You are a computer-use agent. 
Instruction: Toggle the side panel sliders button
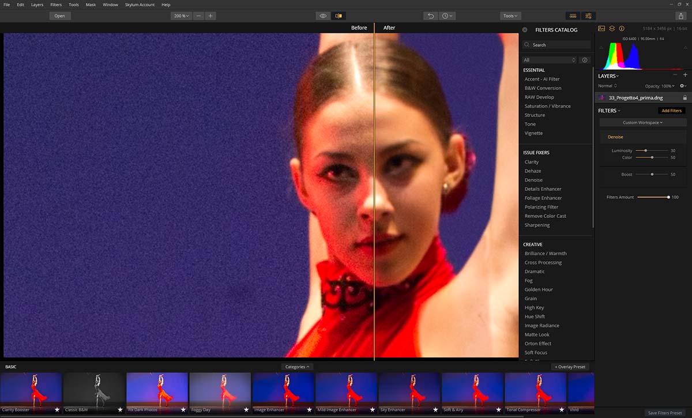pyautogui.click(x=589, y=16)
